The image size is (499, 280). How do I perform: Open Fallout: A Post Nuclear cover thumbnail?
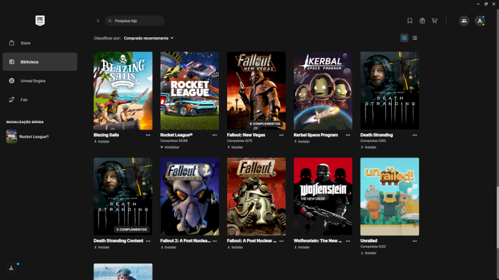[x=256, y=197]
